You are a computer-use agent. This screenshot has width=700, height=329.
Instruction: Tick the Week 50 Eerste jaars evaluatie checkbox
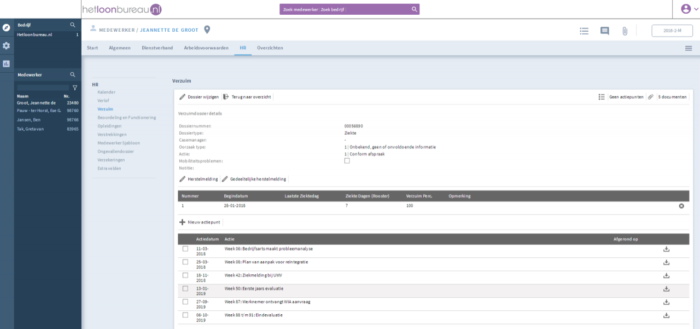coord(185,288)
